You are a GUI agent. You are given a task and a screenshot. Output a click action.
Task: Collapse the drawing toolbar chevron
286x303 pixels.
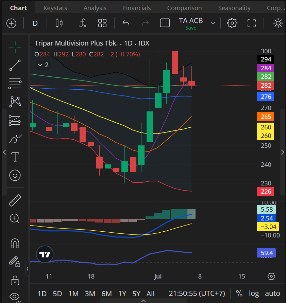(28, 269)
